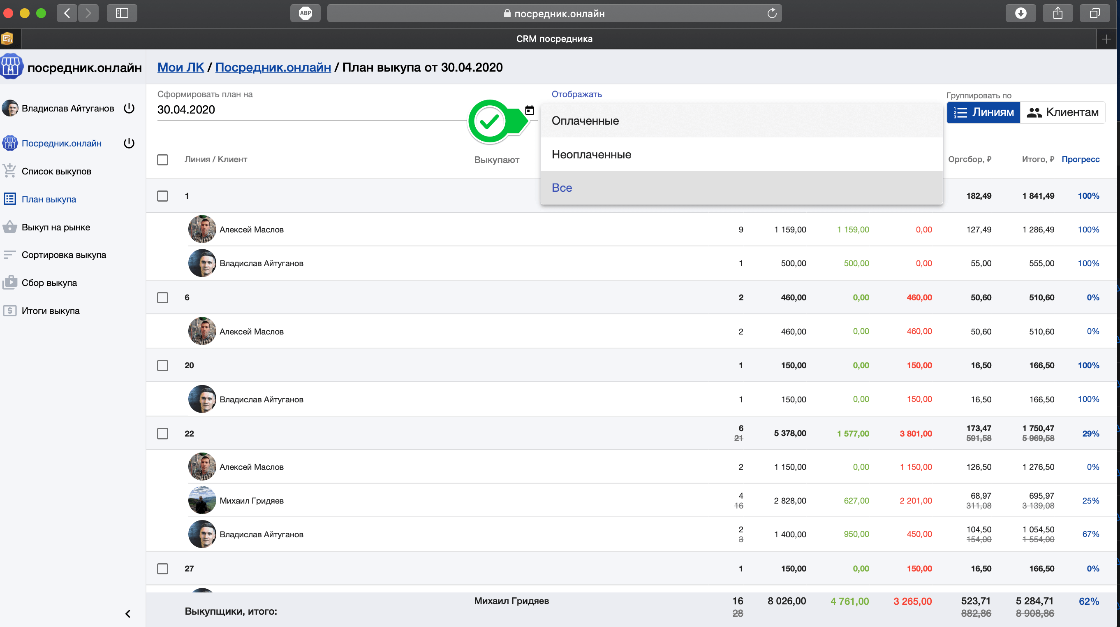The image size is (1120, 627).
Task: Click the power icon beside Посредник.онлайн in sidebar
Action: pyautogui.click(x=129, y=143)
